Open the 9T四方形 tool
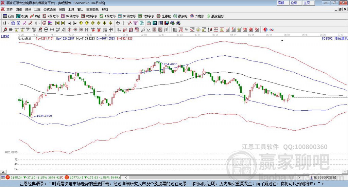The image size is (348, 187). click(x=127, y=16)
